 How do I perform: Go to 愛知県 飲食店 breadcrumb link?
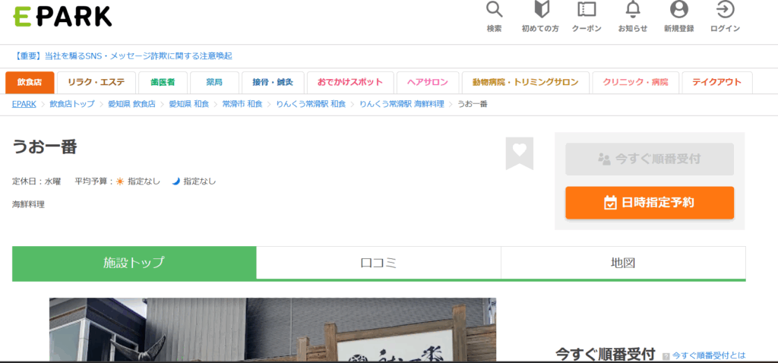(x=131, y=104)
